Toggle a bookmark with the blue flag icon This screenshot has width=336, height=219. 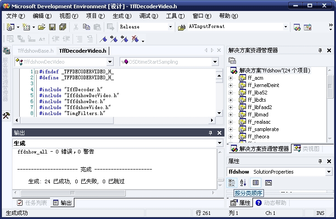[103, 39]
